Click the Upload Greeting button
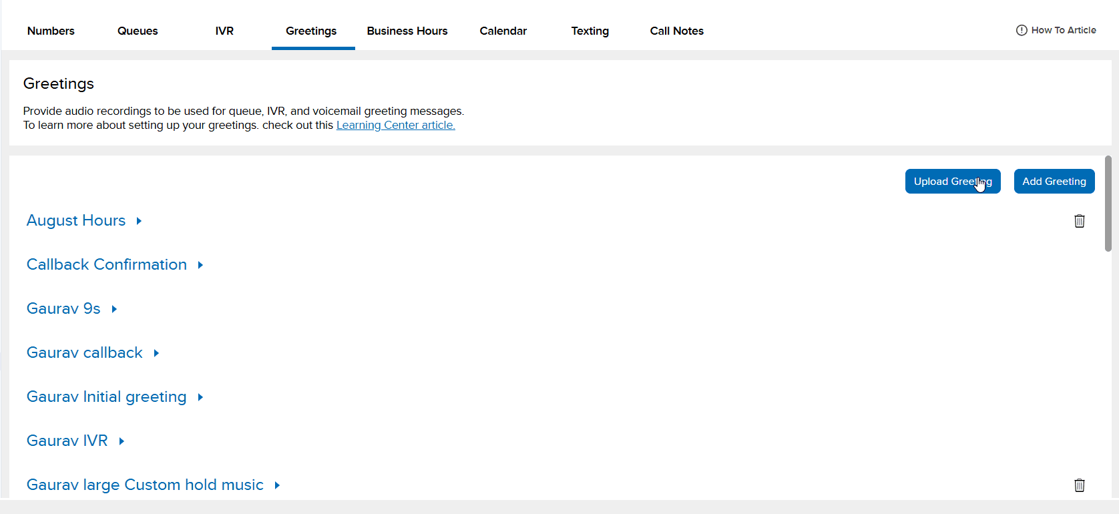Image resolution: width=1119 pixels, height=514 pixels. point(952,182)
